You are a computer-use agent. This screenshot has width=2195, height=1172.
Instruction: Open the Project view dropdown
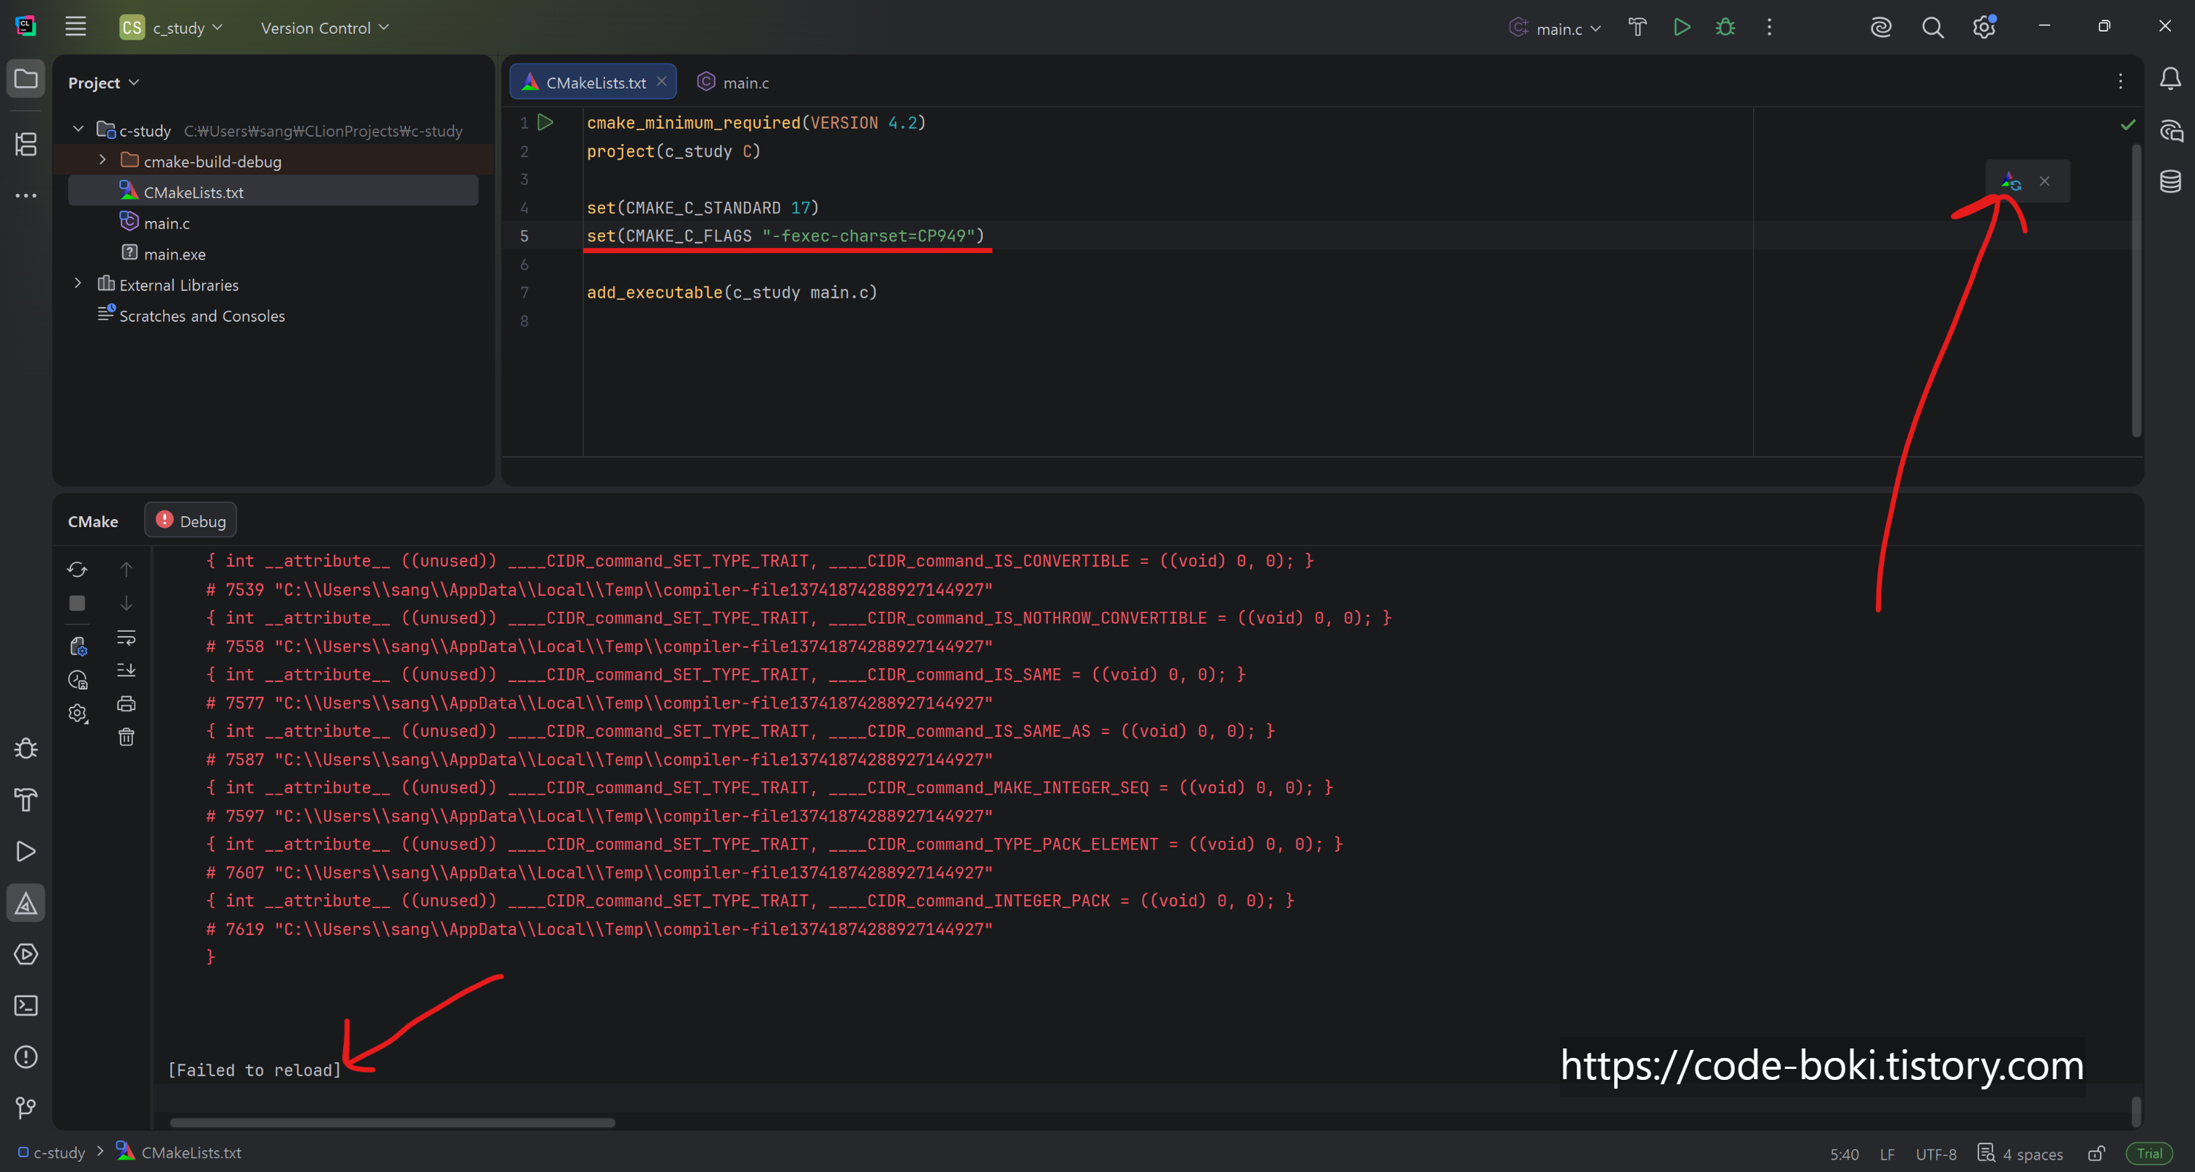(103, 83)
